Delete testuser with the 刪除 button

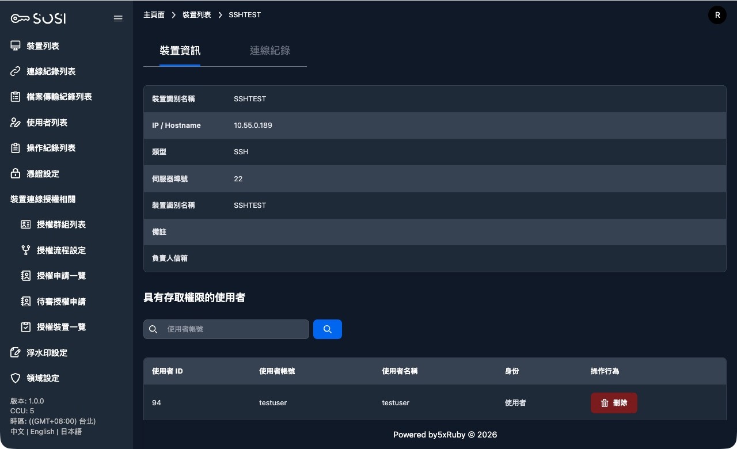pos(614,403)
